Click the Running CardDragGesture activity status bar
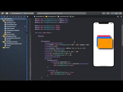 click(61, 13)
